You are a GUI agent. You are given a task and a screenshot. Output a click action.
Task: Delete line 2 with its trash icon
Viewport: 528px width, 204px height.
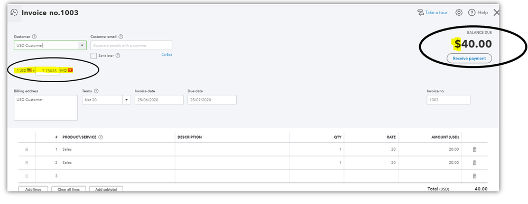point(475,163)
